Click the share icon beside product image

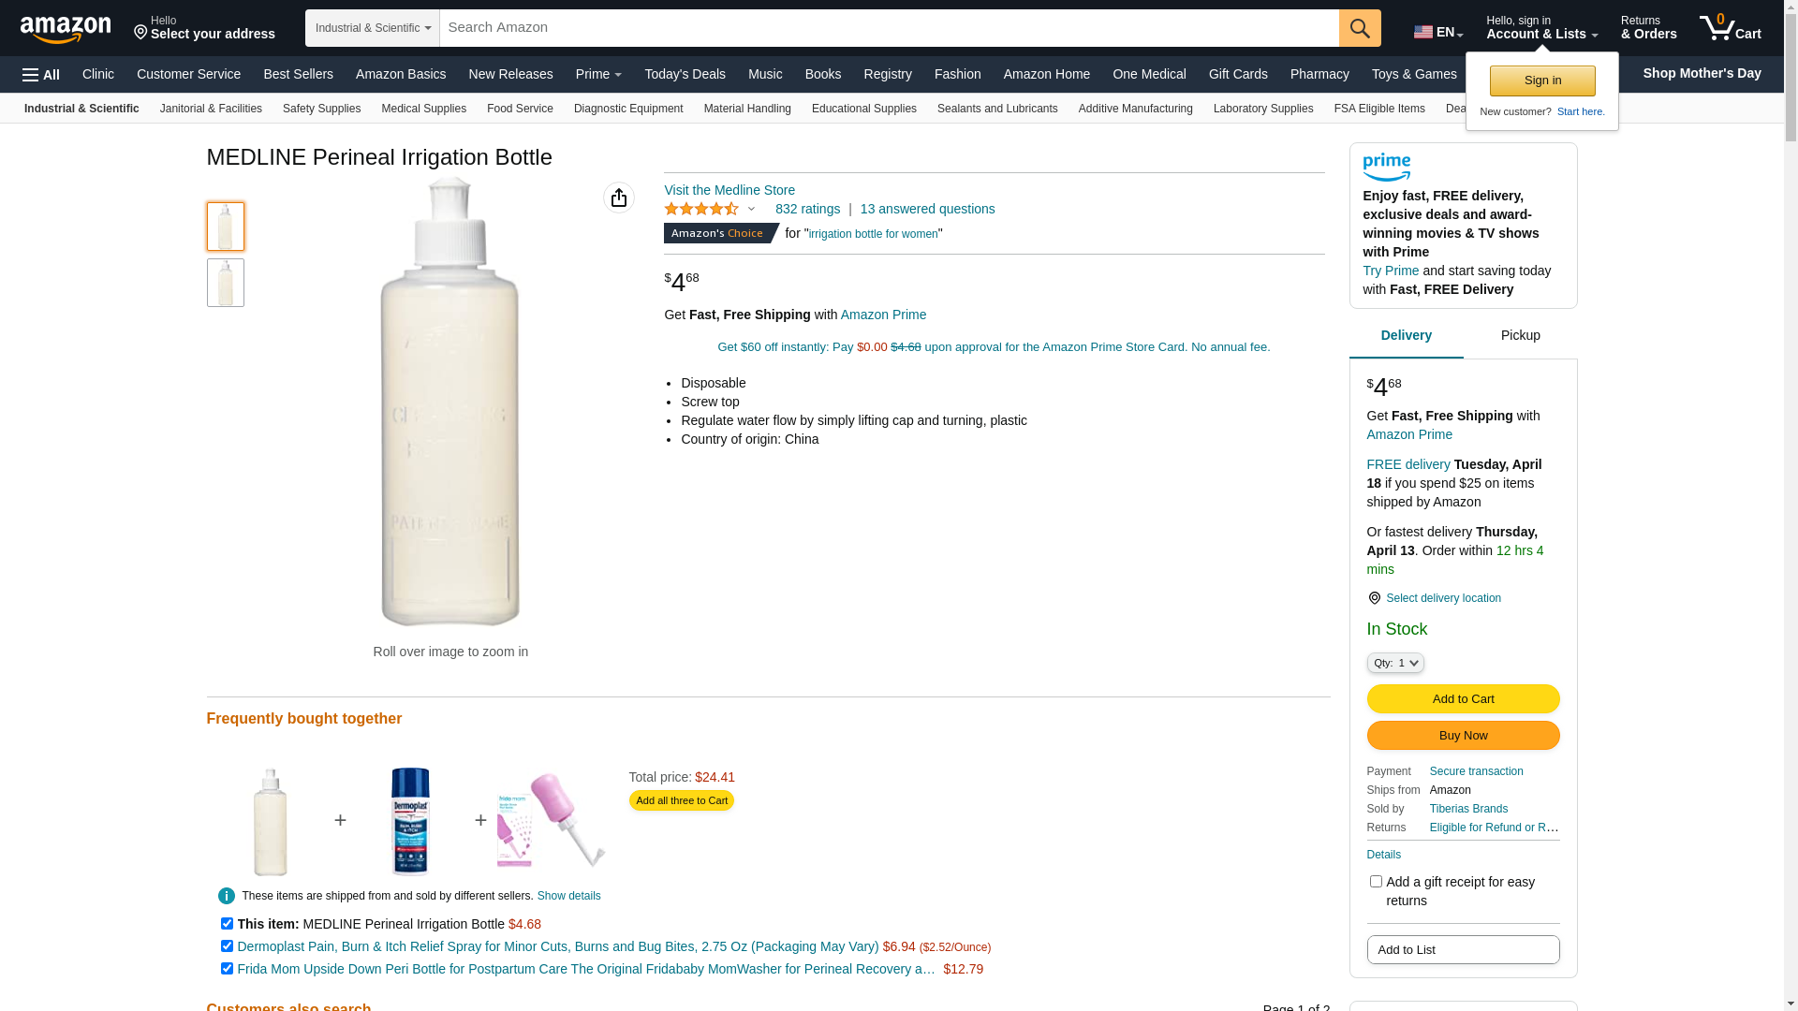point(619,198)
